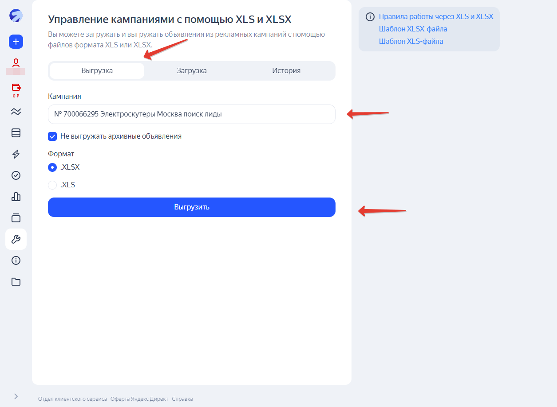This screenshot has width=557, height=407.
Task: Select the .XLSX format radio button
Action: click(x=52, y=167)
